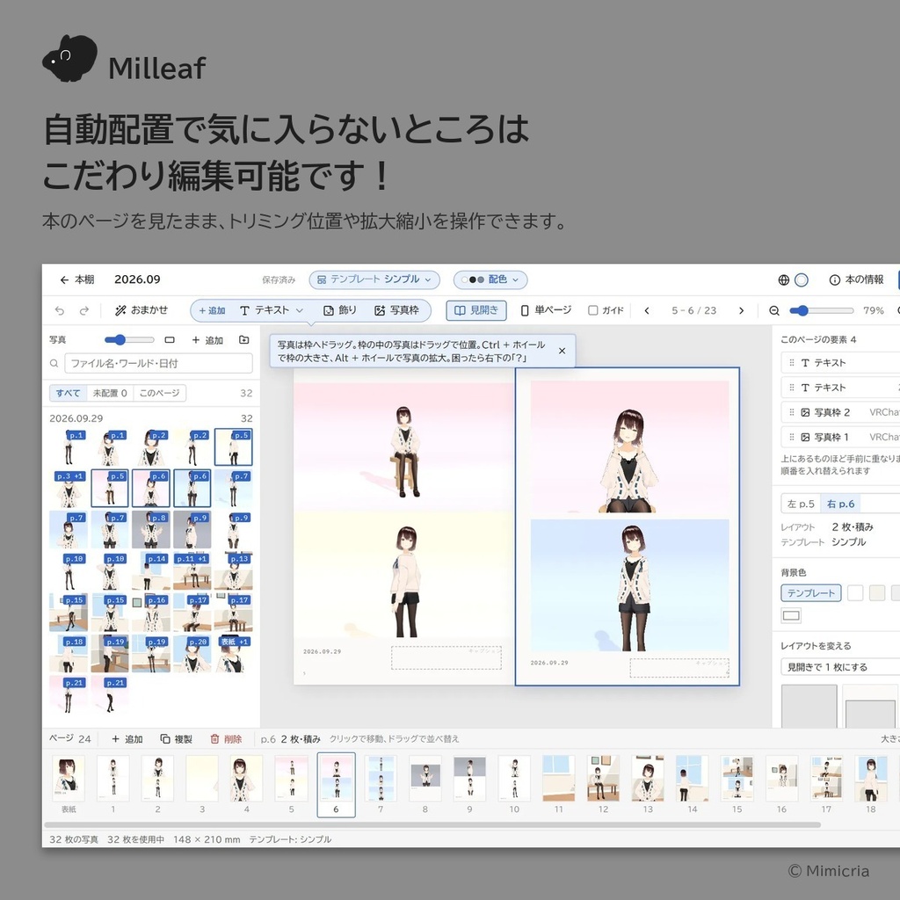The height and width of the screenshot is (900, 900).
Task: Open the テキスト dropdown in toolbar
Action: (271, 310)
